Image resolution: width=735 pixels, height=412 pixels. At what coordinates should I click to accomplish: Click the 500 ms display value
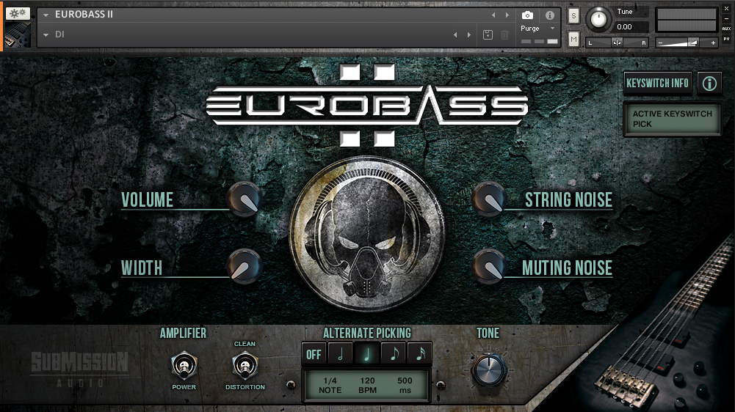point(405,386)
